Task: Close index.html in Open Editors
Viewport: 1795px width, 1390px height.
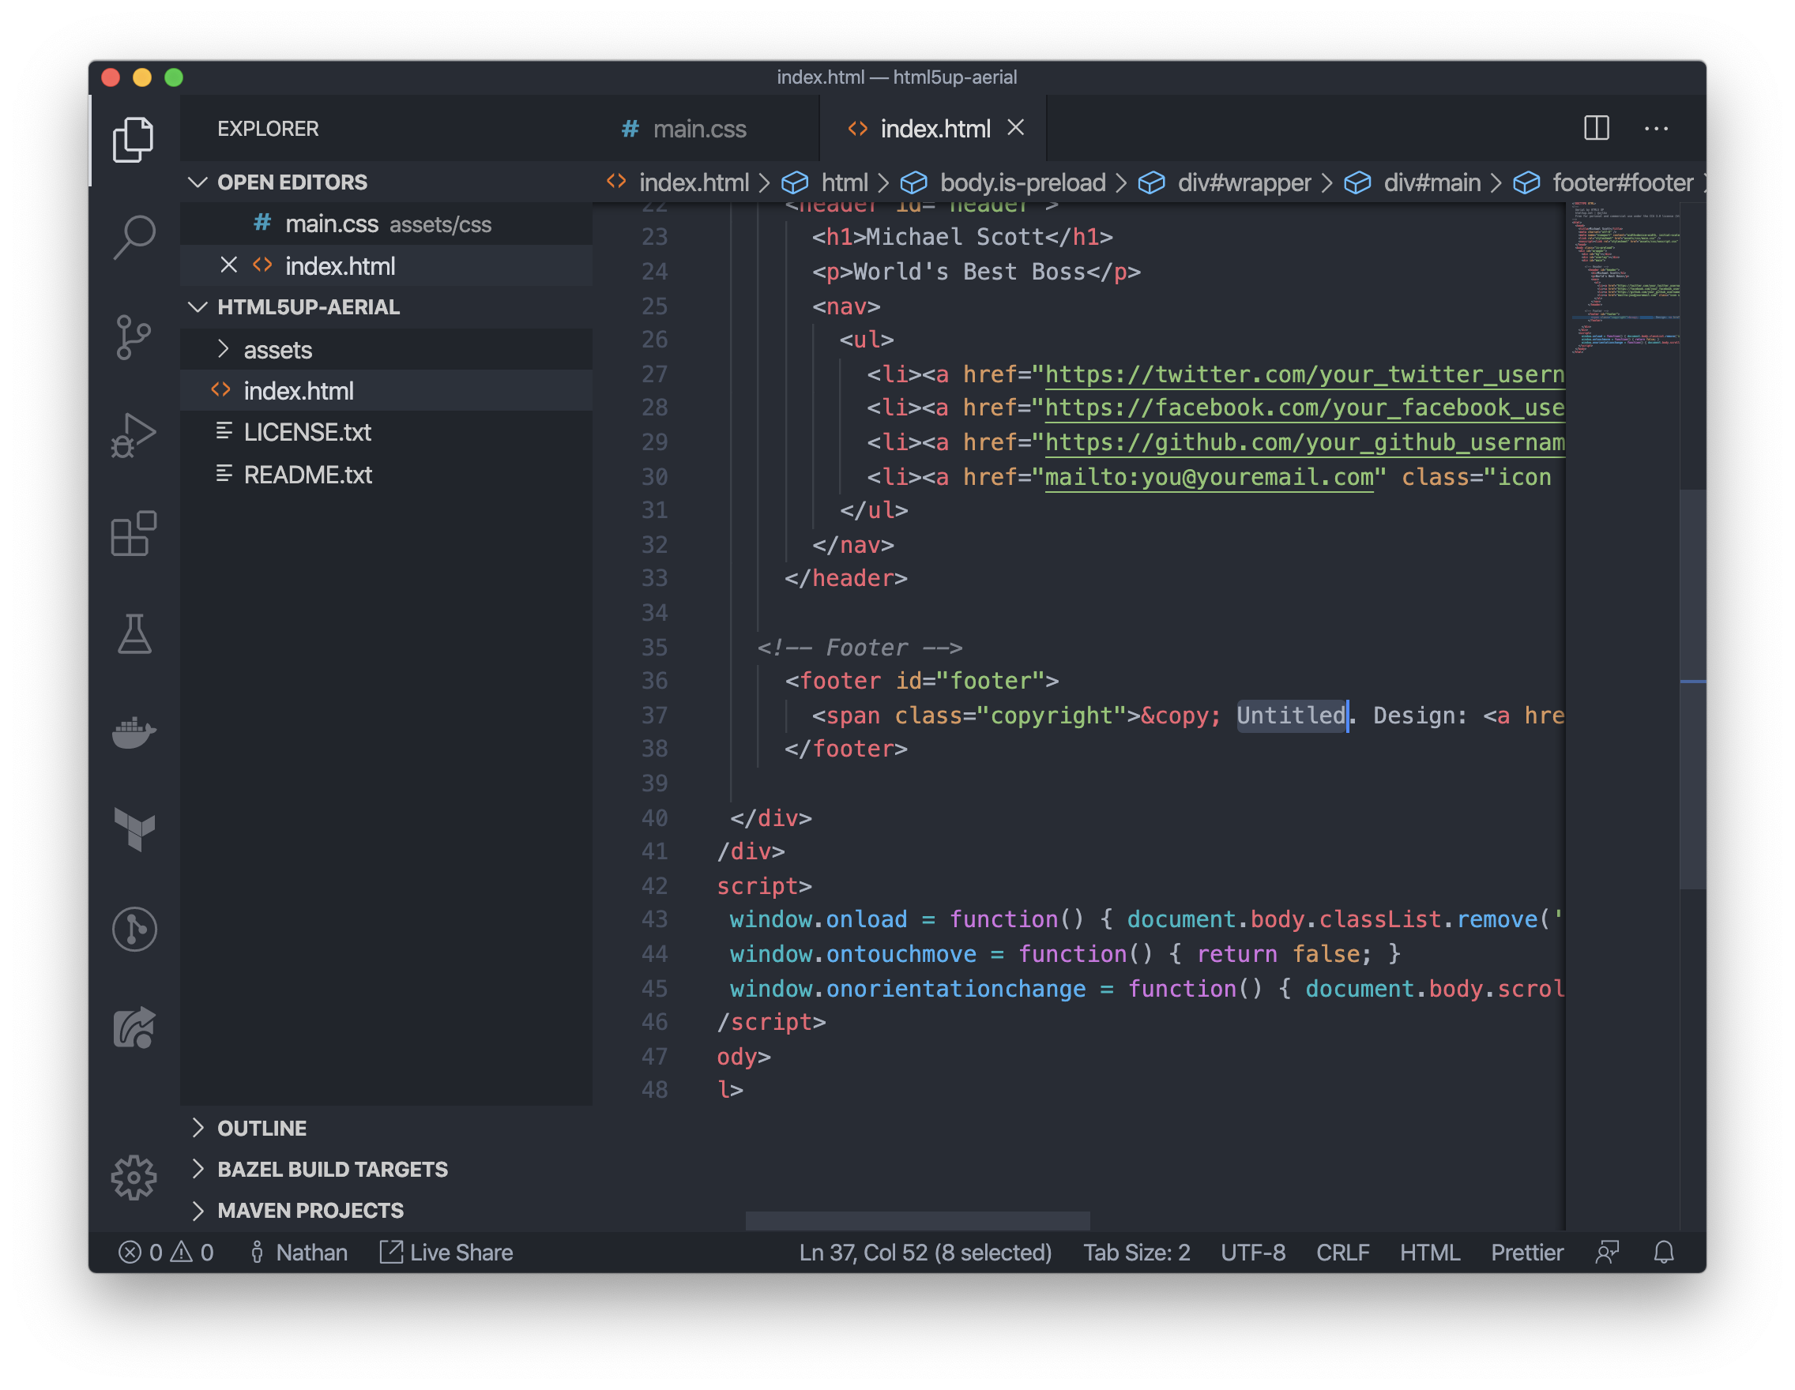Action: pos(228,265)
